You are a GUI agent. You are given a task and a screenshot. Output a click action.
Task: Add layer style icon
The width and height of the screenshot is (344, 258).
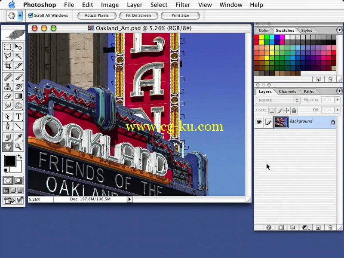pos(269,227)
